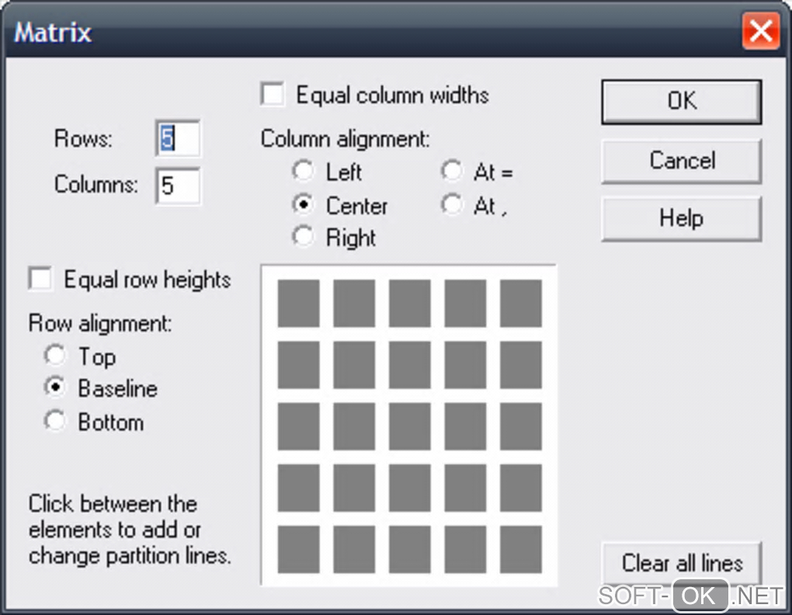Confirm with the OK button

tap(682, 102)
